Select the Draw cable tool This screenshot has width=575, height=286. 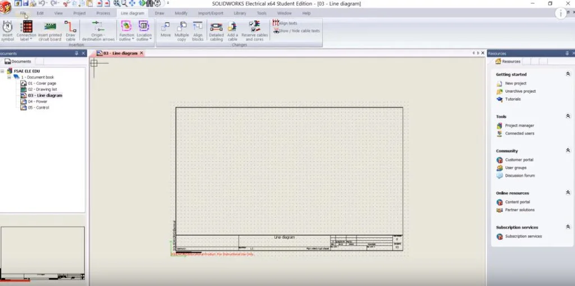[70, 31]
